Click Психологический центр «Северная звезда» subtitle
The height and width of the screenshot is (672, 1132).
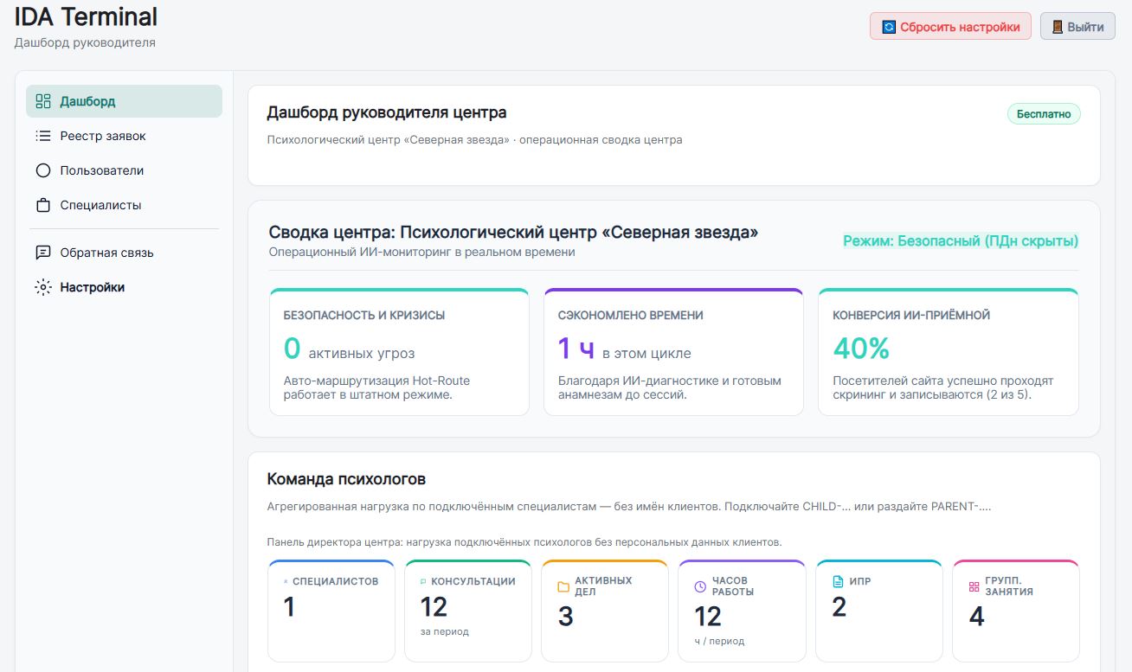tap(474, 139)
